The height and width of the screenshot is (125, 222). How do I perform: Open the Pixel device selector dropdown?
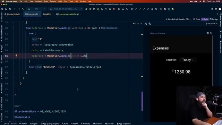[66, 9]
